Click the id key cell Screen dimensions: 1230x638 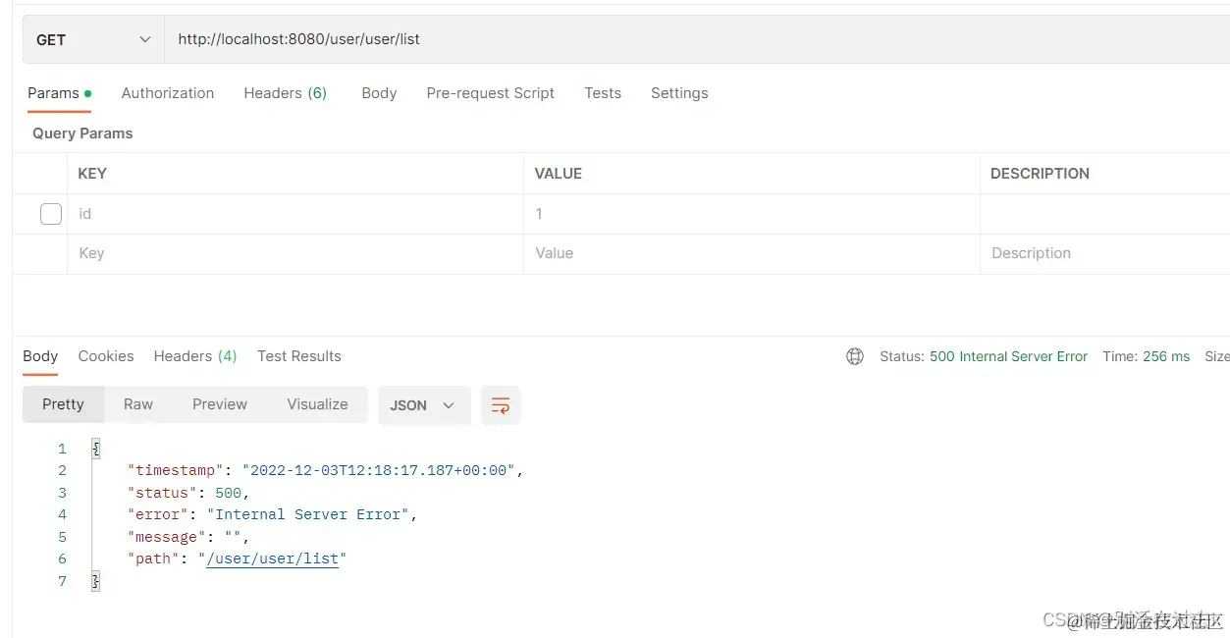(x=294, y=214)
